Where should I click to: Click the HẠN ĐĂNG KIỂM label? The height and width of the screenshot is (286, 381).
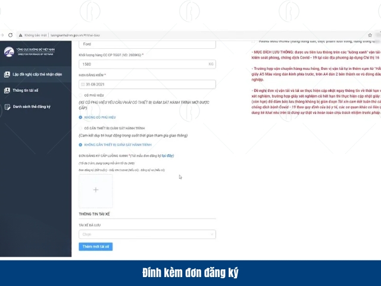(x=92, y=75)
